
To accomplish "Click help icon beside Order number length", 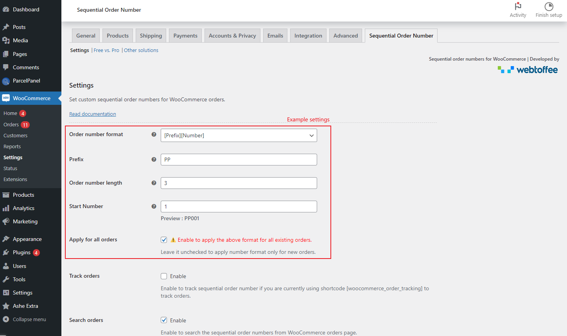I will 154,183.
